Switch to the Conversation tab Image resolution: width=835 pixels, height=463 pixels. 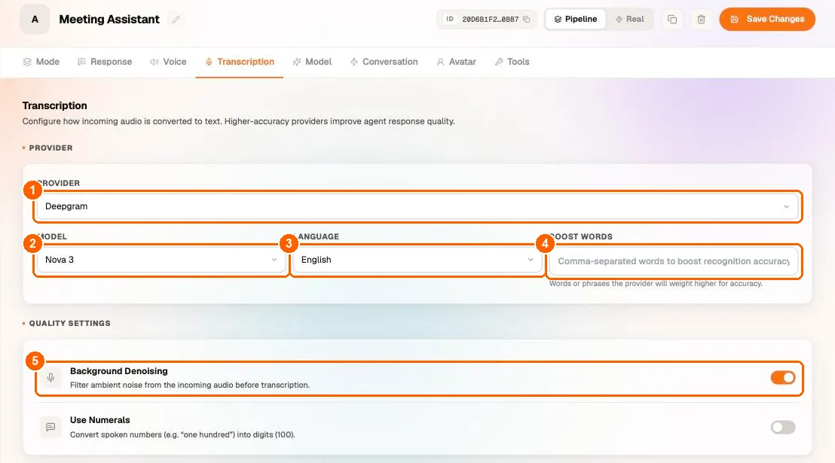pos(384,62)
